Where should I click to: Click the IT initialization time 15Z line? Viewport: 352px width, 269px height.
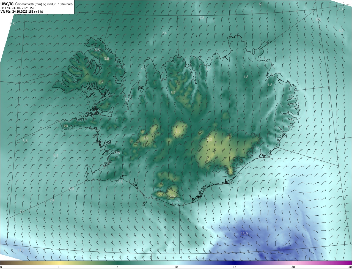pos(18,8)
